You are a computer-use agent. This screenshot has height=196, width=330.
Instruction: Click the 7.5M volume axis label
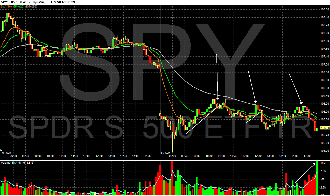click(x=324, y=171)
